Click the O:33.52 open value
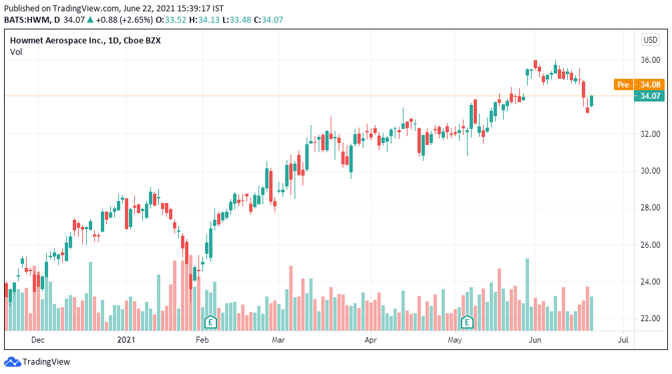 click(170, 20)
